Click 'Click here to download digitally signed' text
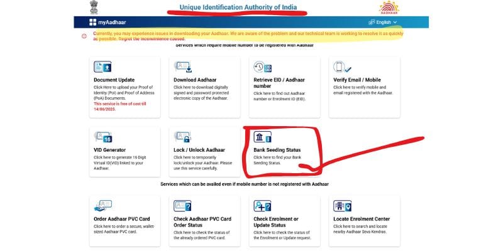The width and height of the screenshot is (503, 251). click(201, 93)
